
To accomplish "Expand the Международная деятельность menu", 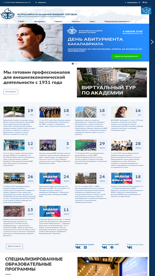I will 118,22.
